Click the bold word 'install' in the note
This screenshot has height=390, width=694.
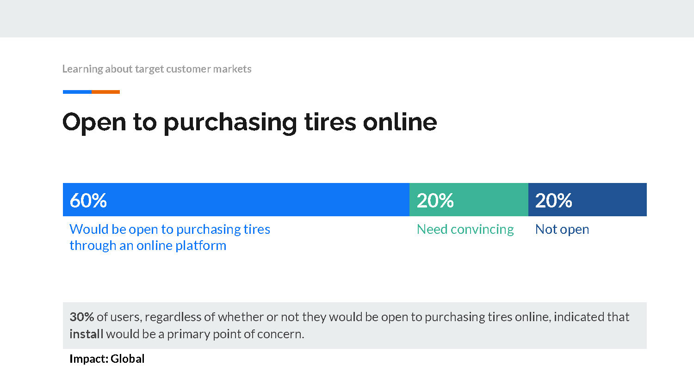click(86, 334)
